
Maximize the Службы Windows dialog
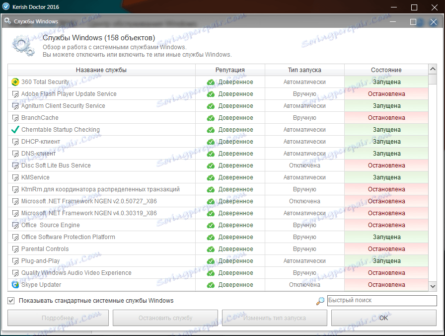point(413,22)
